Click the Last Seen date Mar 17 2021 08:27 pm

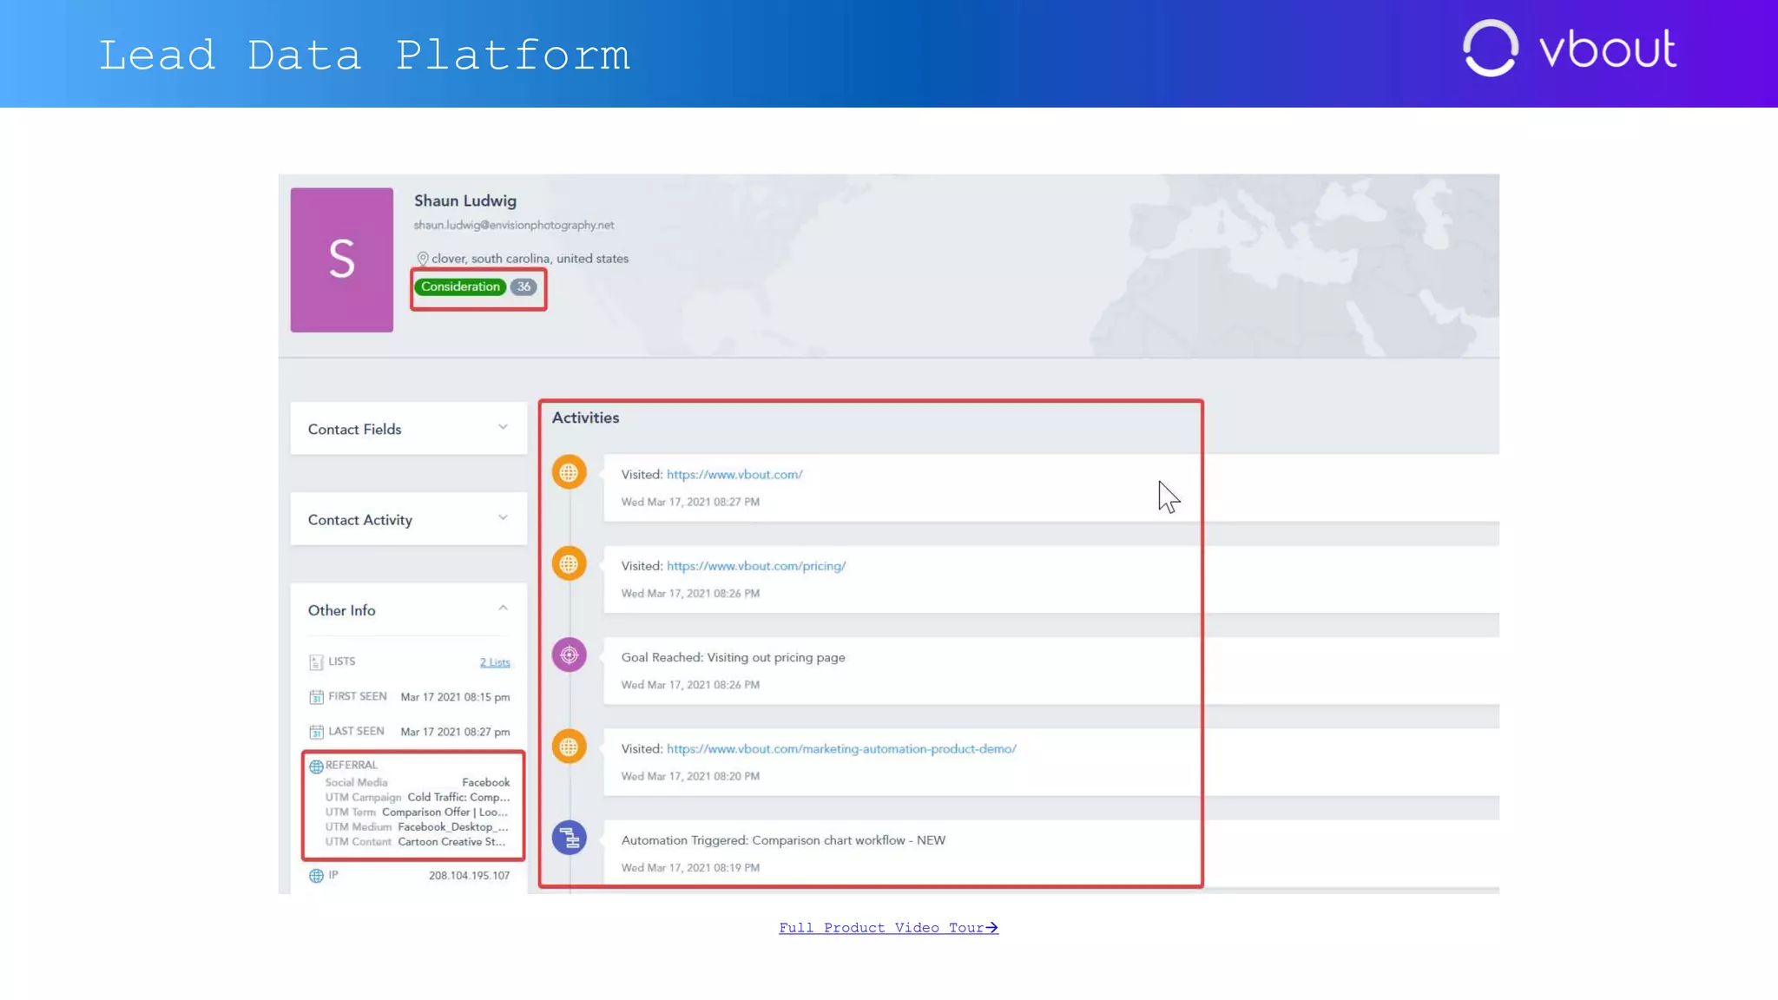[455, 732]
